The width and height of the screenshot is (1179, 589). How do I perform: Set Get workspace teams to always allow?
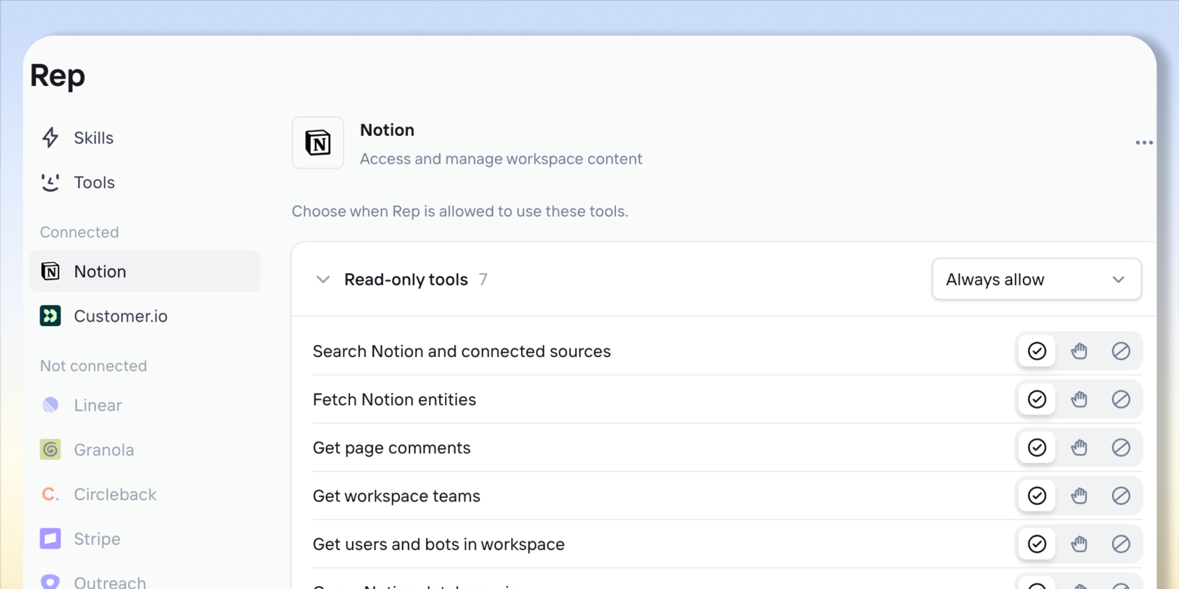tap(1037, 496)
